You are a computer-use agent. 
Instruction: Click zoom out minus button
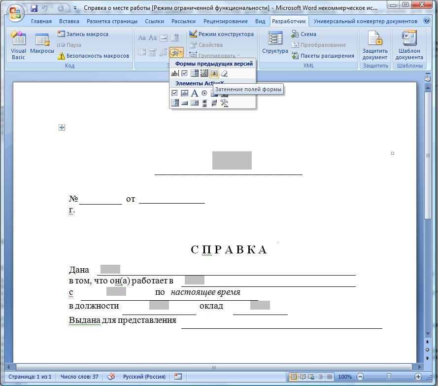[x=360, y=377]
